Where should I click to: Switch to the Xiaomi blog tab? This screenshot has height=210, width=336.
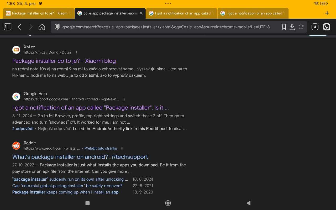pos(39,13)
